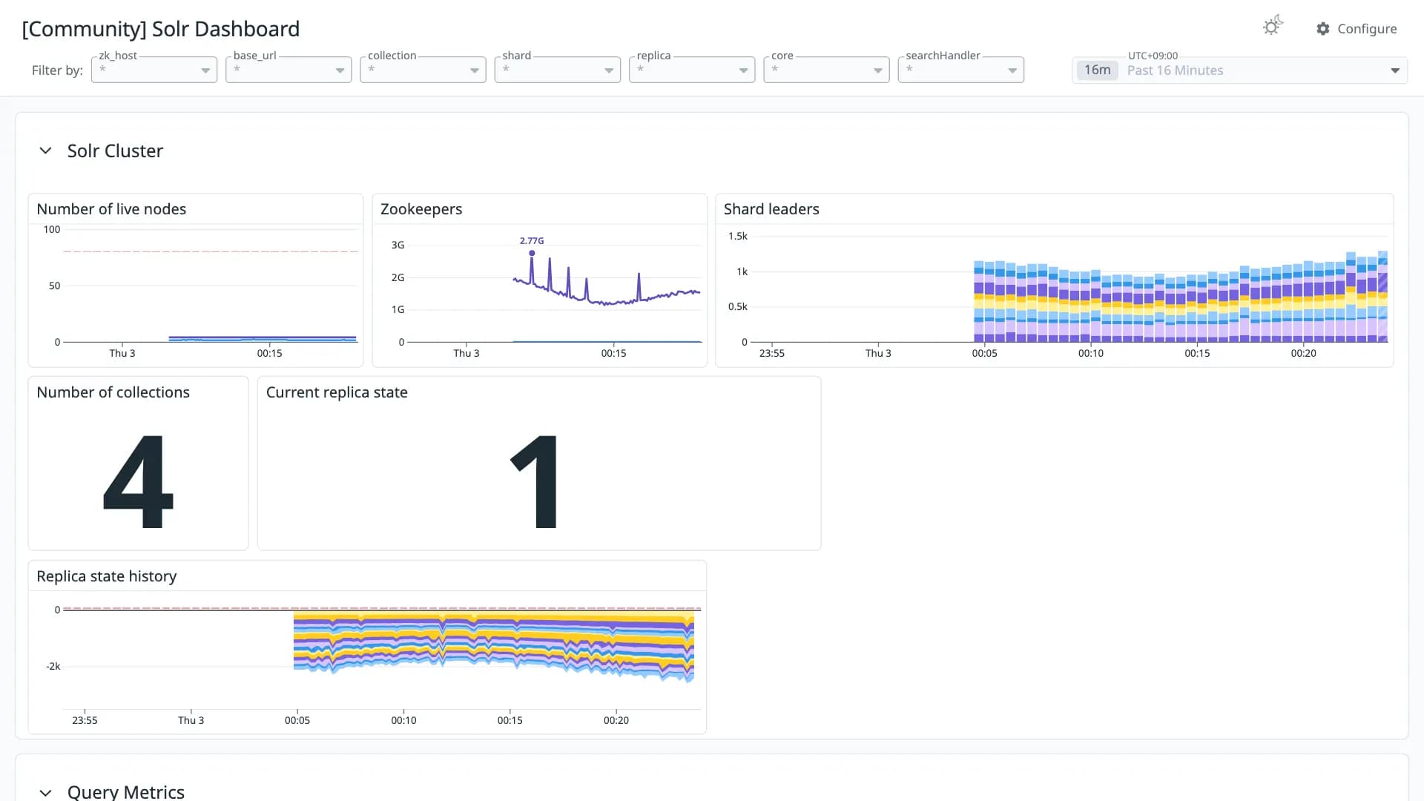Click the Zookeepers widget title
1424x801 pixels.
coord(421,209)
